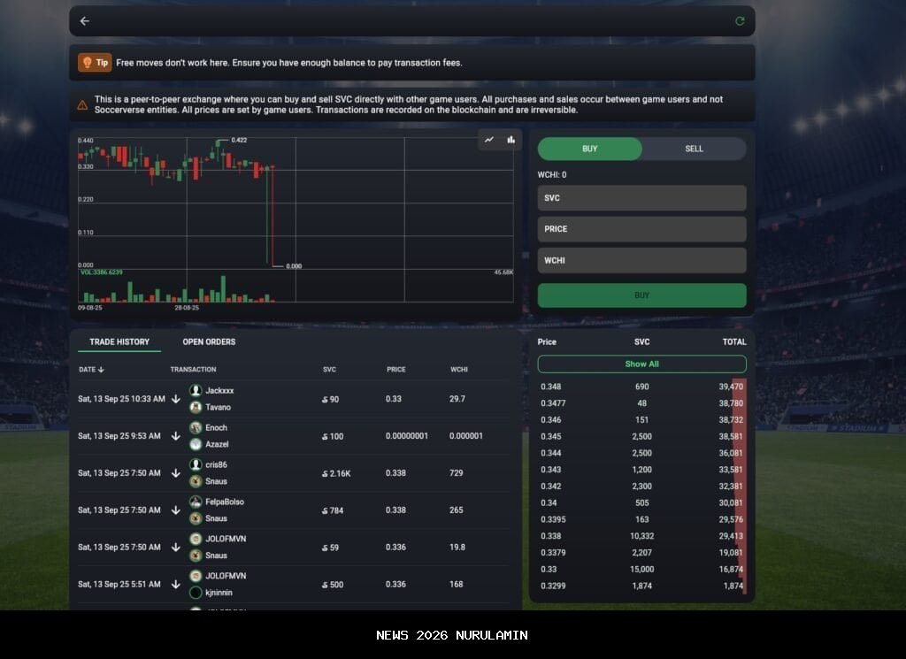Viewport: 906px width, 659px height.
Task: Click down arrow on 10:33 AM trade
Action: pos(176,399)
